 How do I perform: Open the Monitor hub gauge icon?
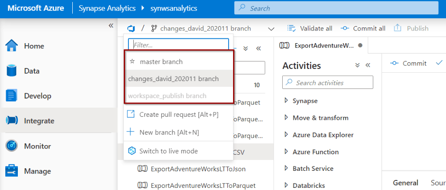(x=12, y=146)
